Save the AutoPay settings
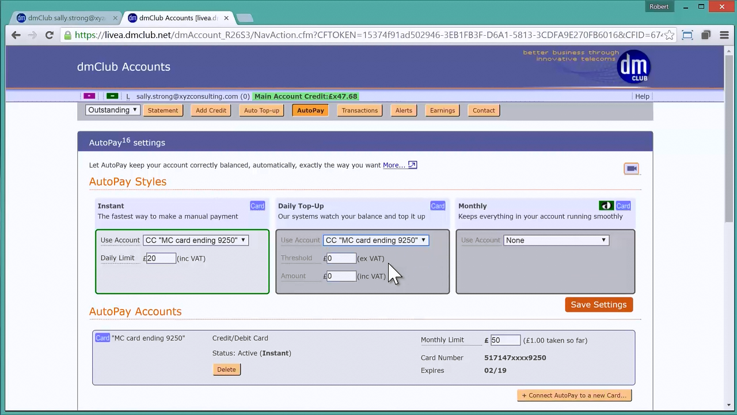The height and width of the screenshot is (415, 737). pyautogui.click(x=599, y=304)
